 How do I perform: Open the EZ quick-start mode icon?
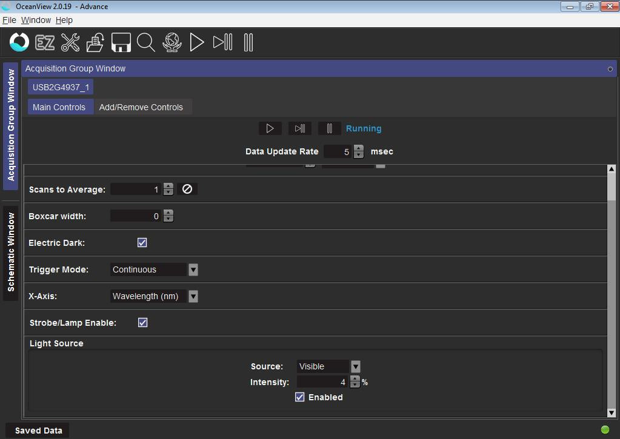click(45, 42)
